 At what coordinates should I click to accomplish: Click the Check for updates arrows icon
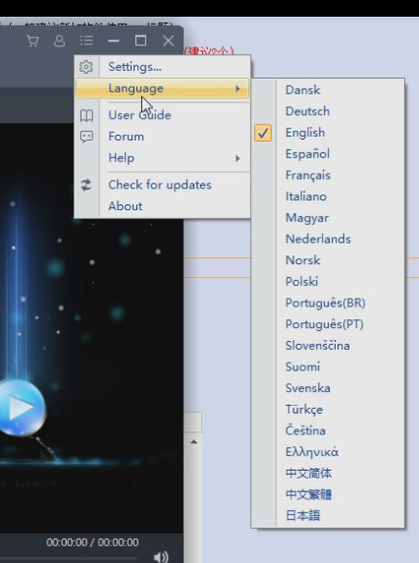(86, 185)
